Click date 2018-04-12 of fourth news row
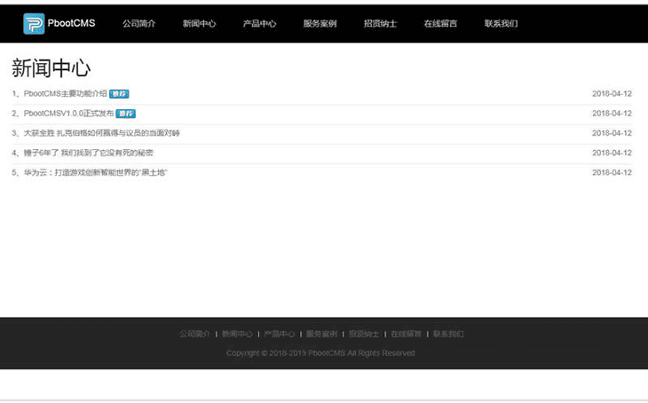The height and width of the screenshot is (403, 648). [x=612, y=153]
